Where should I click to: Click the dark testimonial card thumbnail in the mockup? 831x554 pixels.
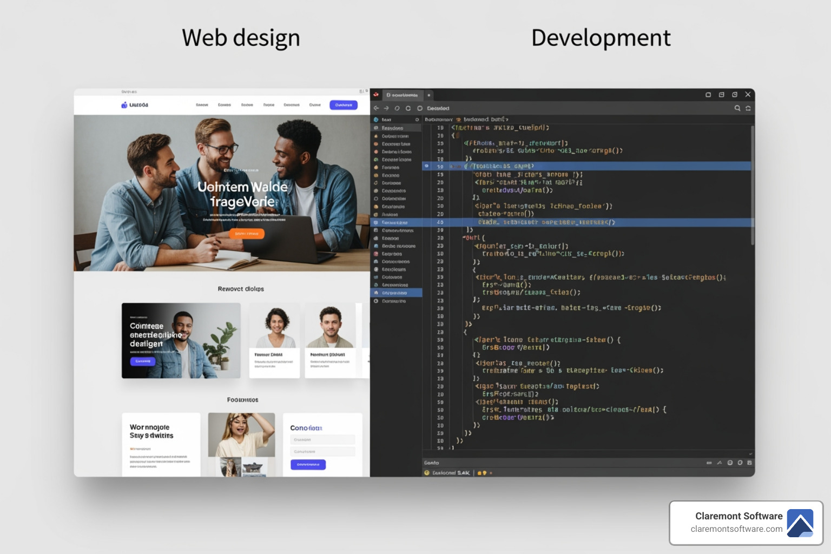[181, 341]
